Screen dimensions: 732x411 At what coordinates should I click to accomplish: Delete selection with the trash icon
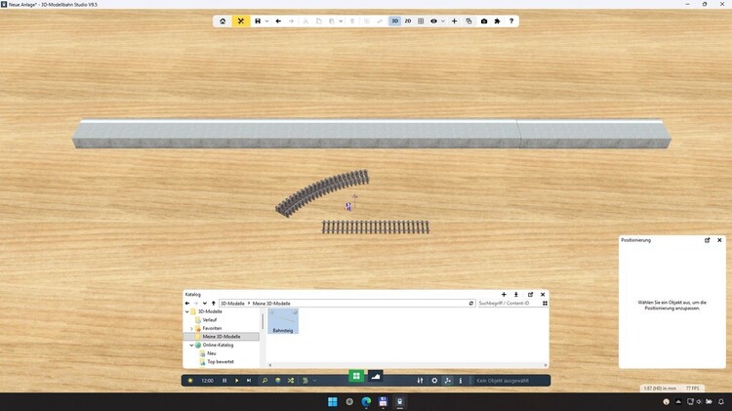[x=352, y=21]
